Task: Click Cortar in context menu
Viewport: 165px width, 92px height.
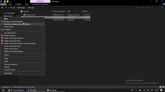Action: click(x=6, y=58)
